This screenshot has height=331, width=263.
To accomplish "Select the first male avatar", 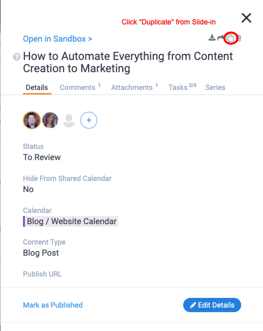I will pos(32,120).
